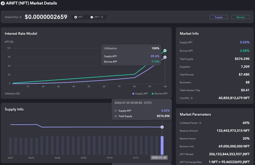Click the purple Supply APY legend swatch
Viewport: 255px width, 165px height.
(x=133, y=94)
